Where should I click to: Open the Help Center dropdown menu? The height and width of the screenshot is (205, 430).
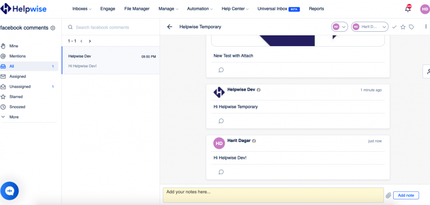click(235, 9)
